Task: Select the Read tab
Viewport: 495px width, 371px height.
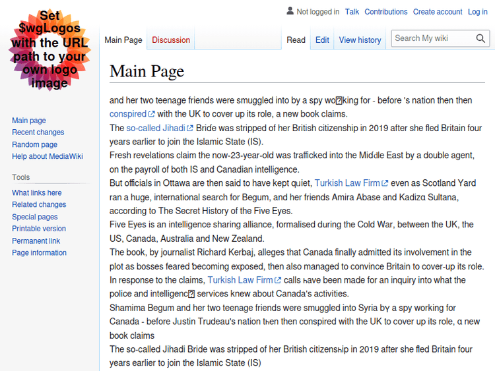Action: [x=296, y=40]
